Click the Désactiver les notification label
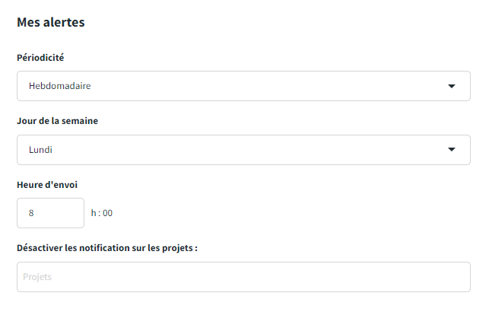The height and width of the screenshot is (315, 492). click(107, 248)
